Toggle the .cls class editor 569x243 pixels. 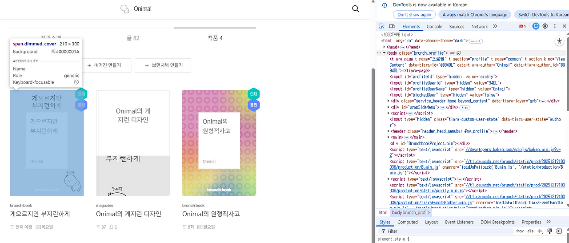(x=530, y=231)
